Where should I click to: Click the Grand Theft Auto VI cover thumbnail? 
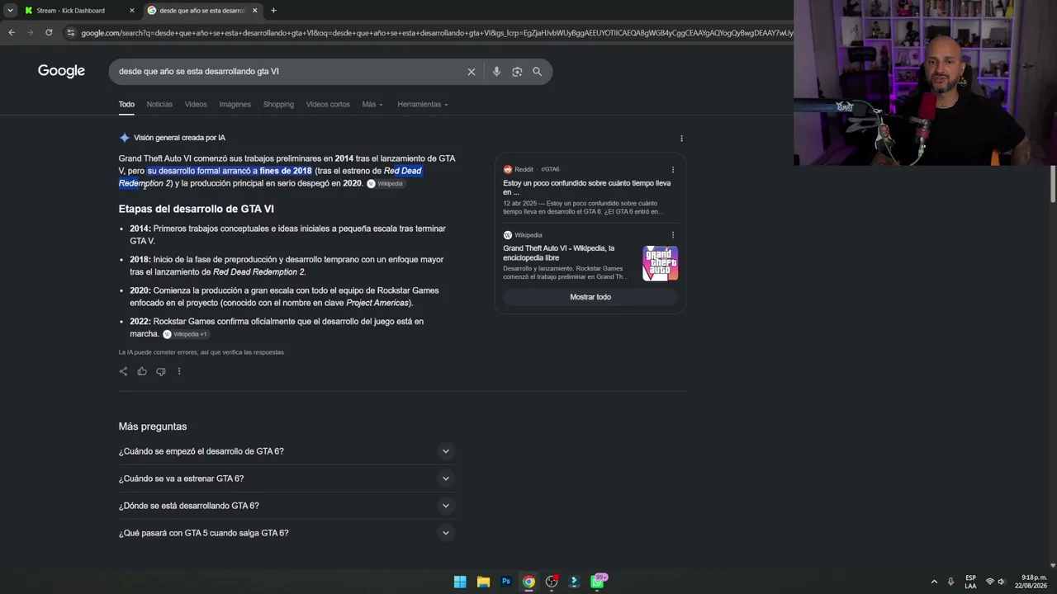coord(661,263)
